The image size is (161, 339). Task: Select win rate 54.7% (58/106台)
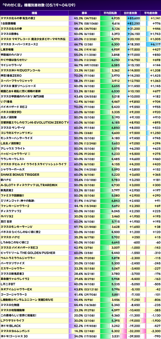86,23
